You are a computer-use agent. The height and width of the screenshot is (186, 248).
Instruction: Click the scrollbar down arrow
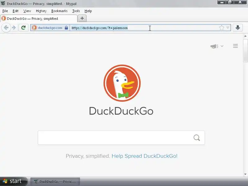[245, 174]
